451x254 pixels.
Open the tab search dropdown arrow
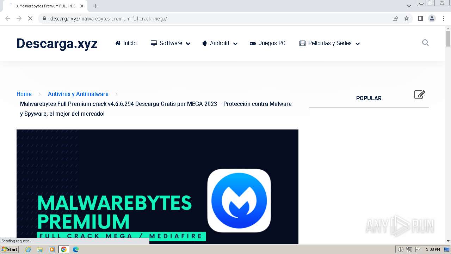[409, 6]
